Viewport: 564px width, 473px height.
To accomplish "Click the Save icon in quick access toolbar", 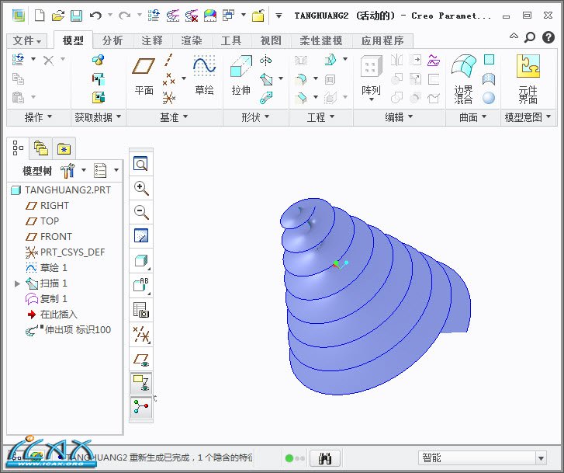I will click(76, 16).
